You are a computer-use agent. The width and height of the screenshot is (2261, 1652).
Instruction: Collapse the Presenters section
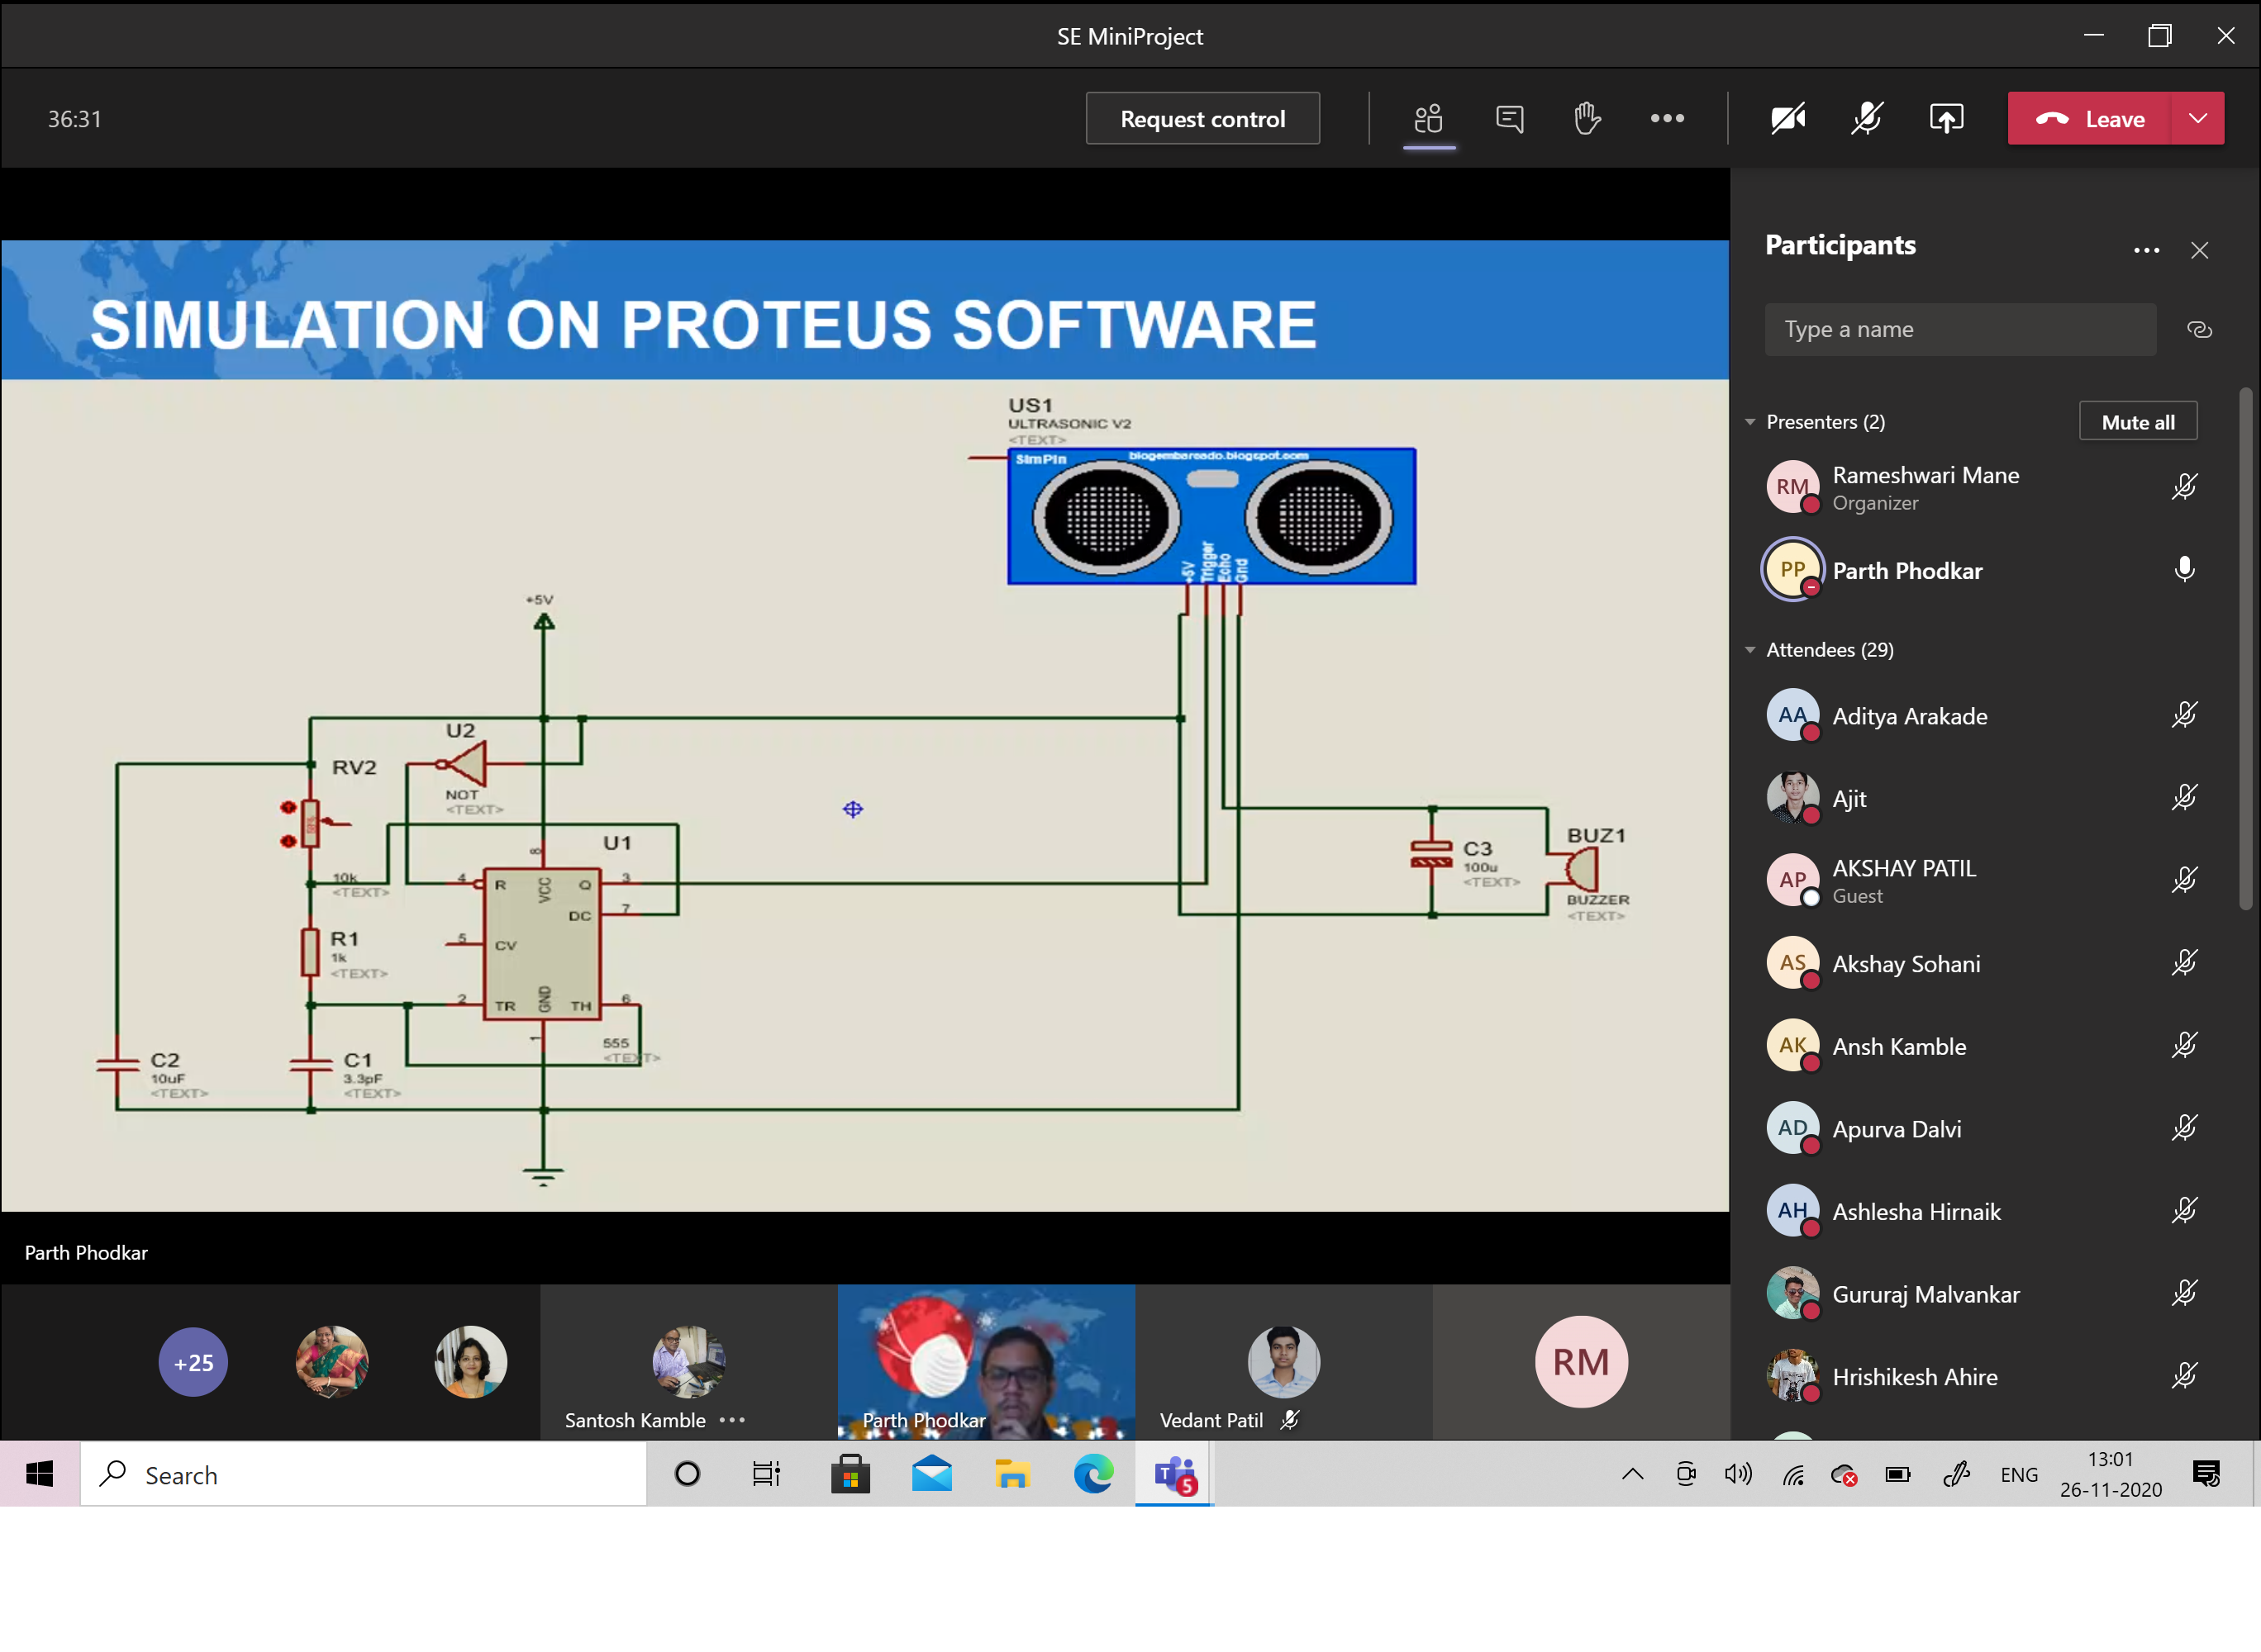coord(1751,422)
